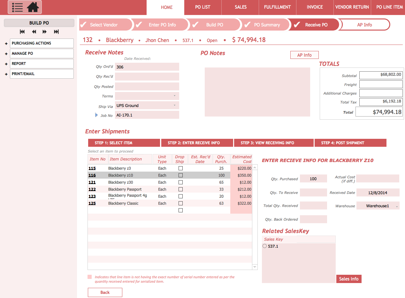Image resolution: width=405 pixels, height=298 pixels.
Task: Click Step 2: Enter Receive Info
Action: (x=197, y=143)
